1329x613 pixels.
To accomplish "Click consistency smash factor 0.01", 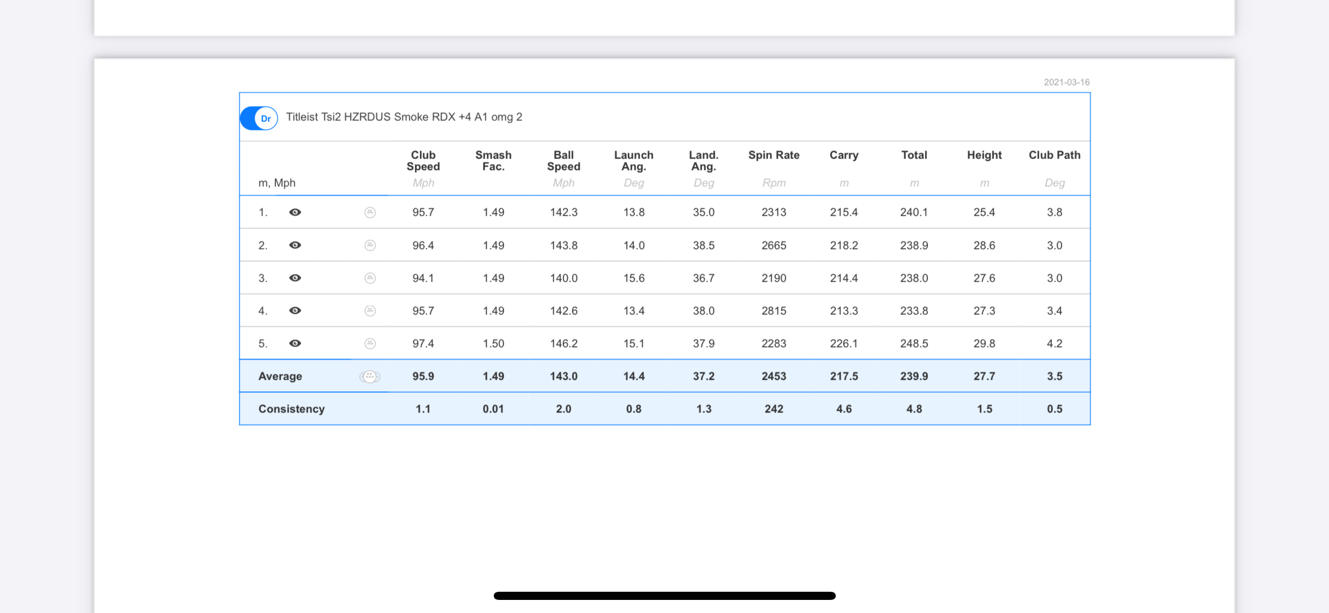I will click(493, 409).
